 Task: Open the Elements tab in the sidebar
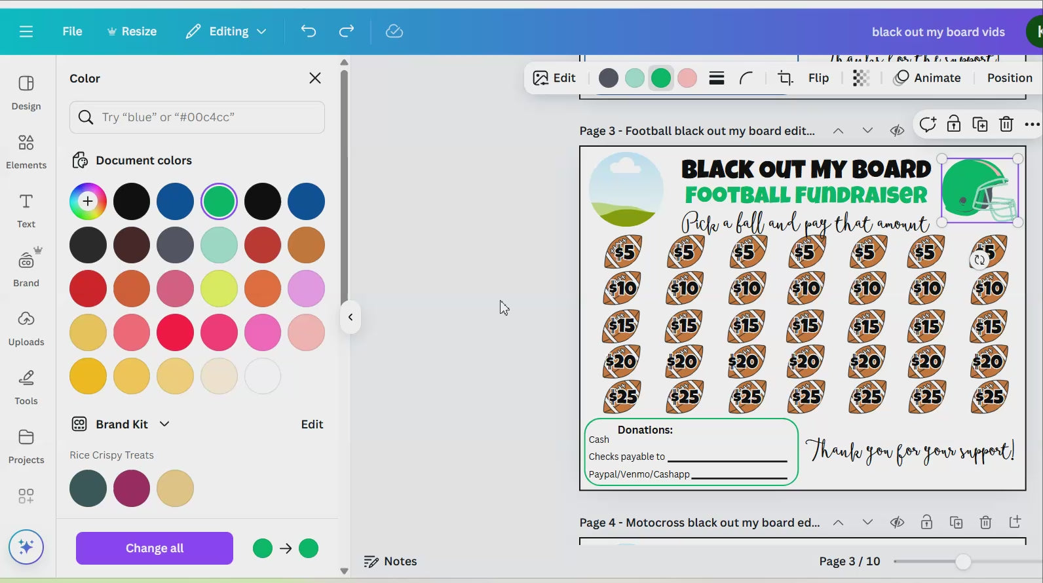click(26, 151)
